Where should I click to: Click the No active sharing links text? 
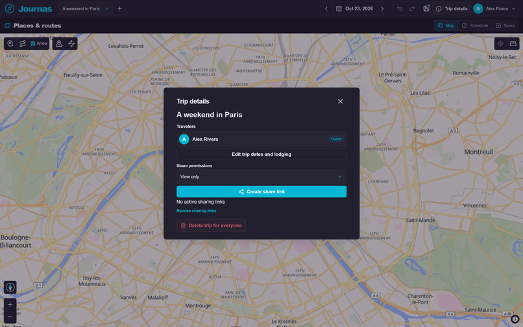[201, 202]
